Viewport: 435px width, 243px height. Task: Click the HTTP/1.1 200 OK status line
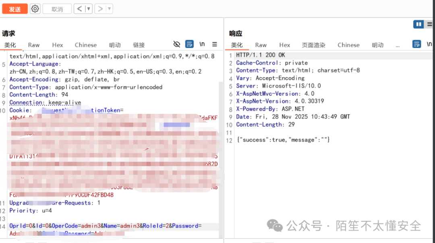pyautogui.click(x=261, y=55)
